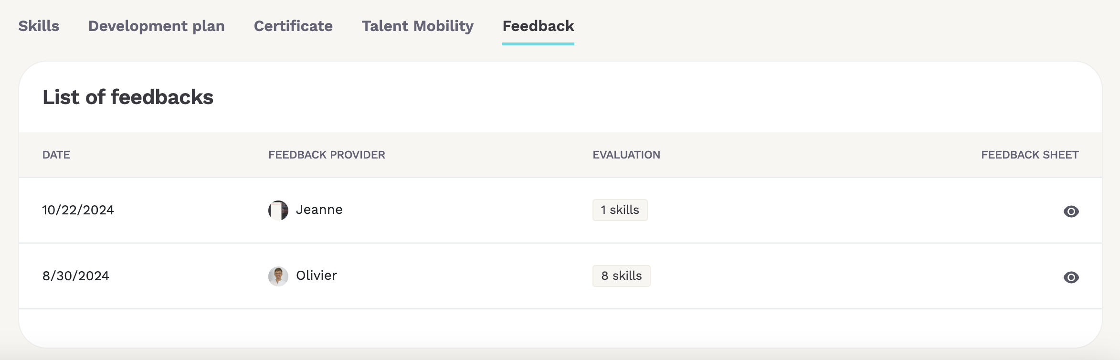Click feedback provider name Jeanne
Screen dimensions: 1120x360
319,210
